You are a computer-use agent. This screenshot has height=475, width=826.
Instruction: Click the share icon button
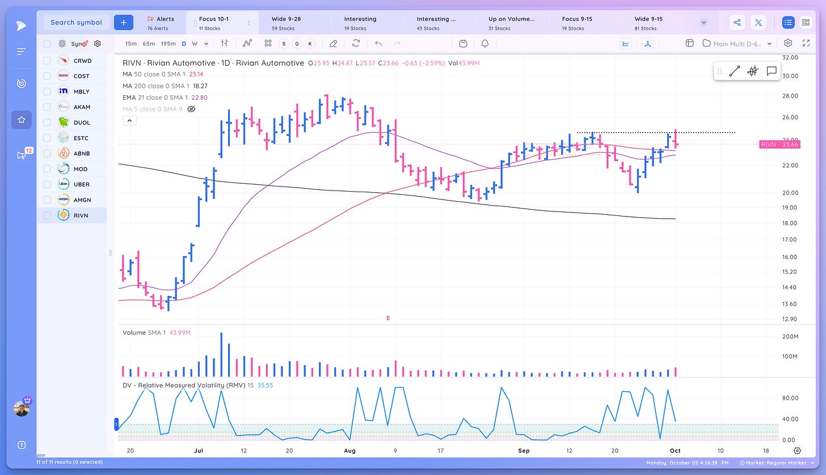tap(737, 23)
